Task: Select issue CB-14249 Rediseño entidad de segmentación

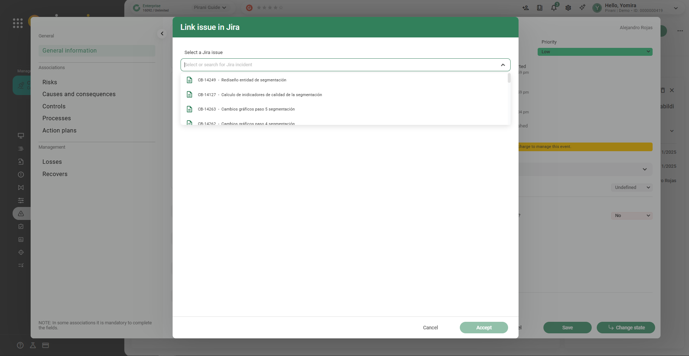Action: 254,80
